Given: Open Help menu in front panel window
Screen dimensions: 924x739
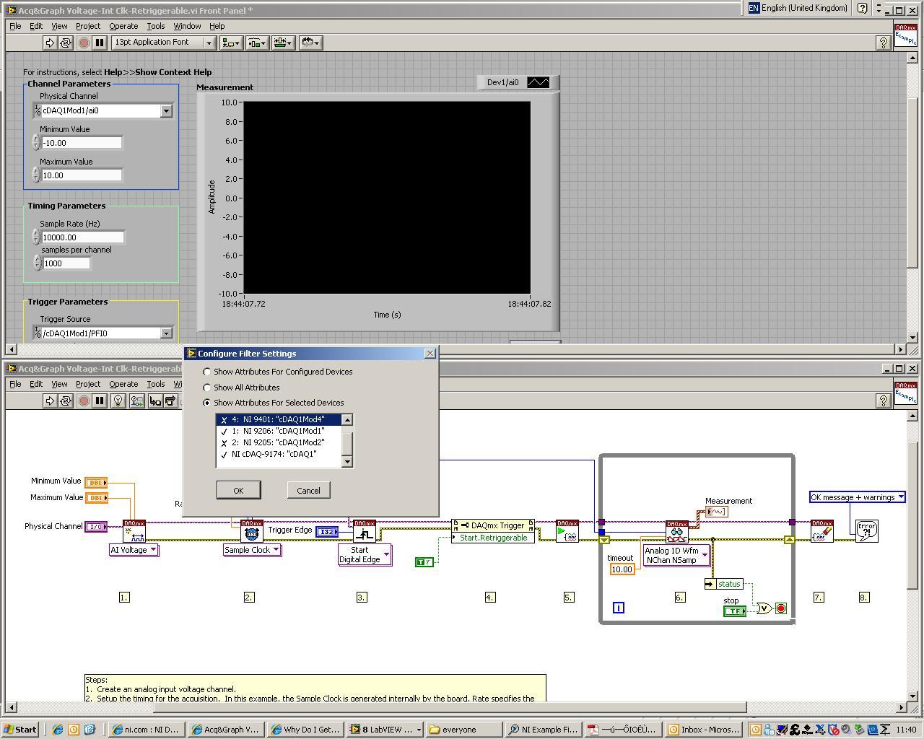Looking at the screenshot, I should pyautogui.click(x=217, y=26).
